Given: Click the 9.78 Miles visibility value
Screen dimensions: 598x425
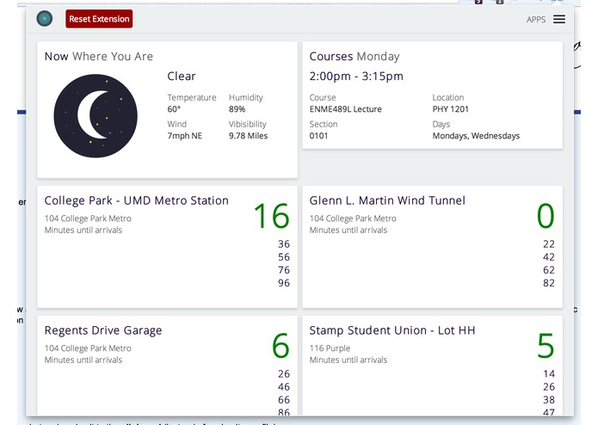Looking at the screenshot, I should [249, 136].
